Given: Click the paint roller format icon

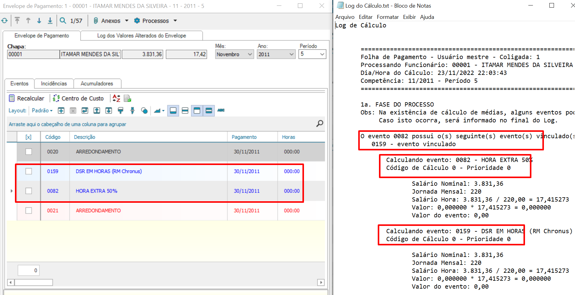Looking at the screenshot, I should [120, 111].
